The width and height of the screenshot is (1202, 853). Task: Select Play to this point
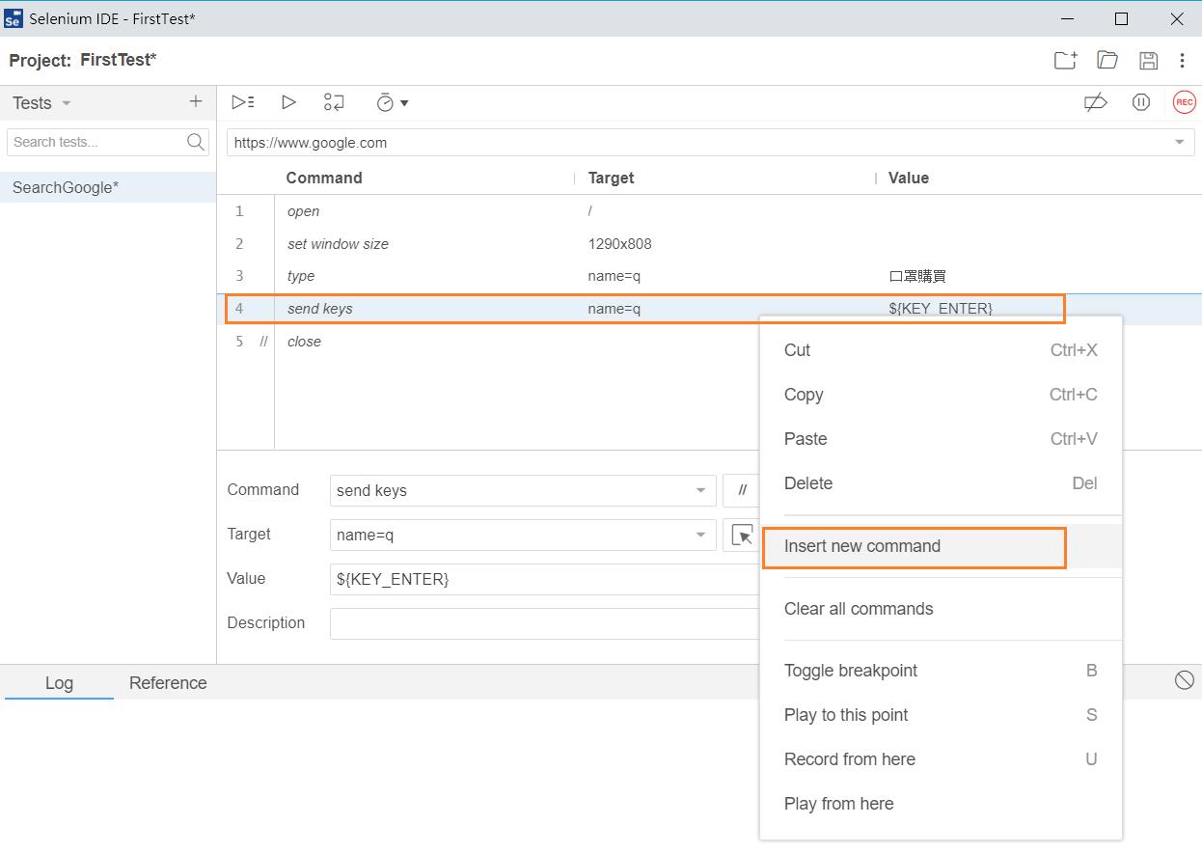[941, 715]
